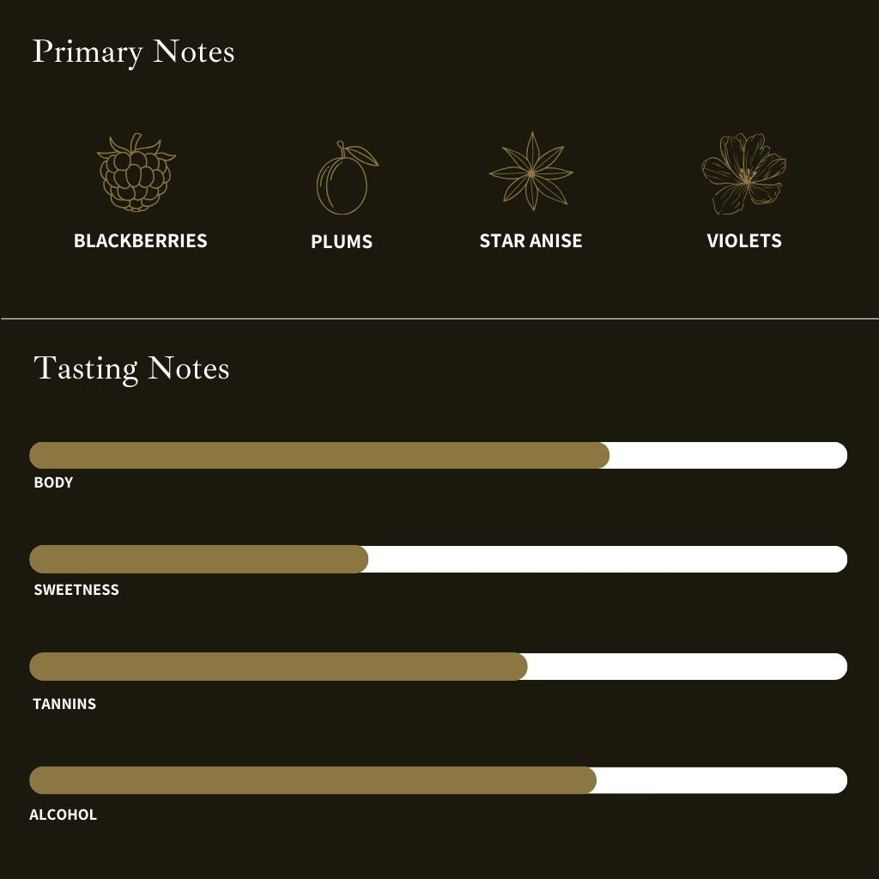Click the Tasting Notes heading
879x879 pixels.
[x=131, y=369]
